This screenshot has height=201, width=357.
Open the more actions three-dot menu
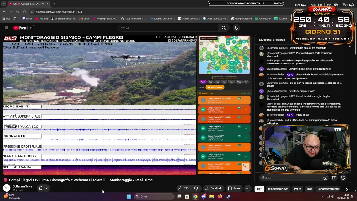(x=248, y=188)
